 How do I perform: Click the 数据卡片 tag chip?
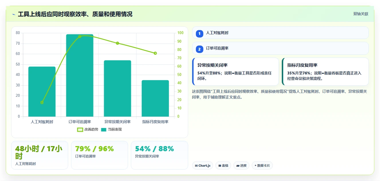pos(262,166)
